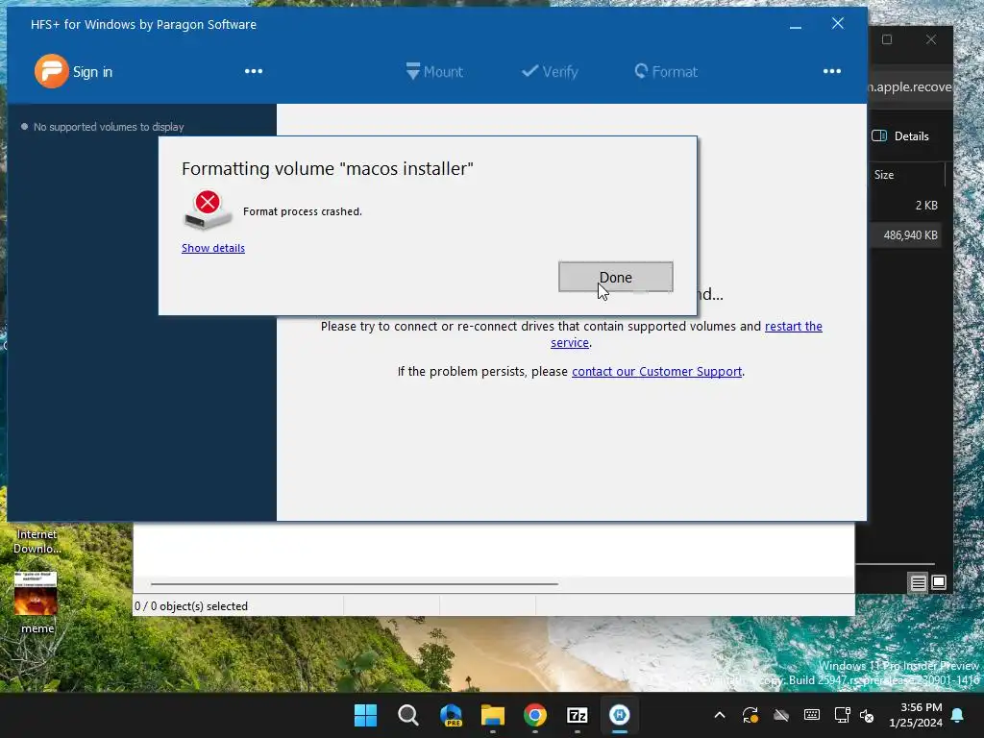The height and width of the screenshot is (738, 984).
Task: Open the meme desktop file
Action: click(37, 603)
